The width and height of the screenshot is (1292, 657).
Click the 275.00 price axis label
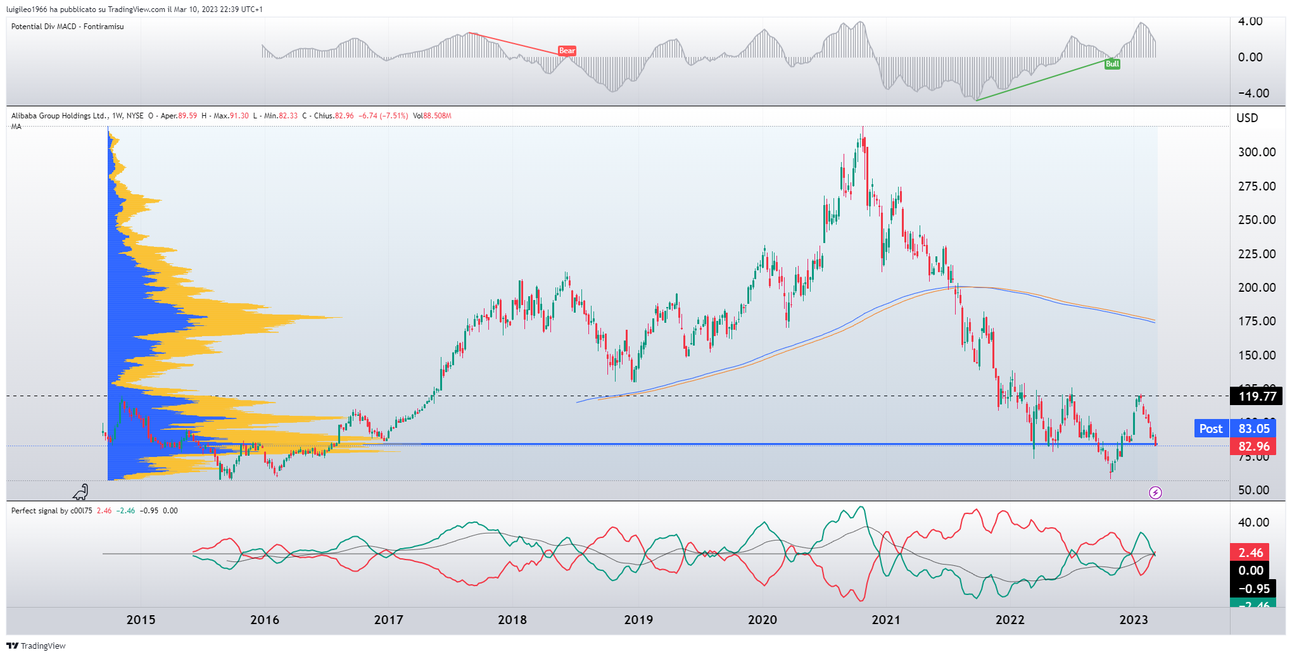(x=1257, y=186)
